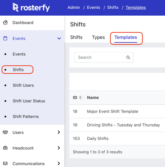This screenshot has width=165, height=167.
Task: Sort the table by ID column arrows
Action: (80, 98)
